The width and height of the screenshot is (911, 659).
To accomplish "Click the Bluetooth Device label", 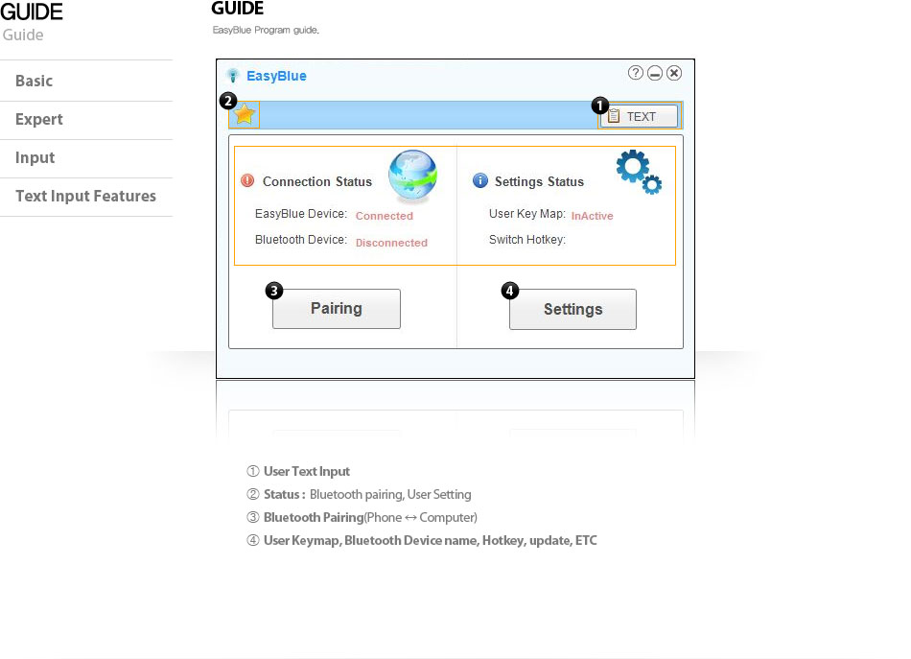I will click(301, 240).
